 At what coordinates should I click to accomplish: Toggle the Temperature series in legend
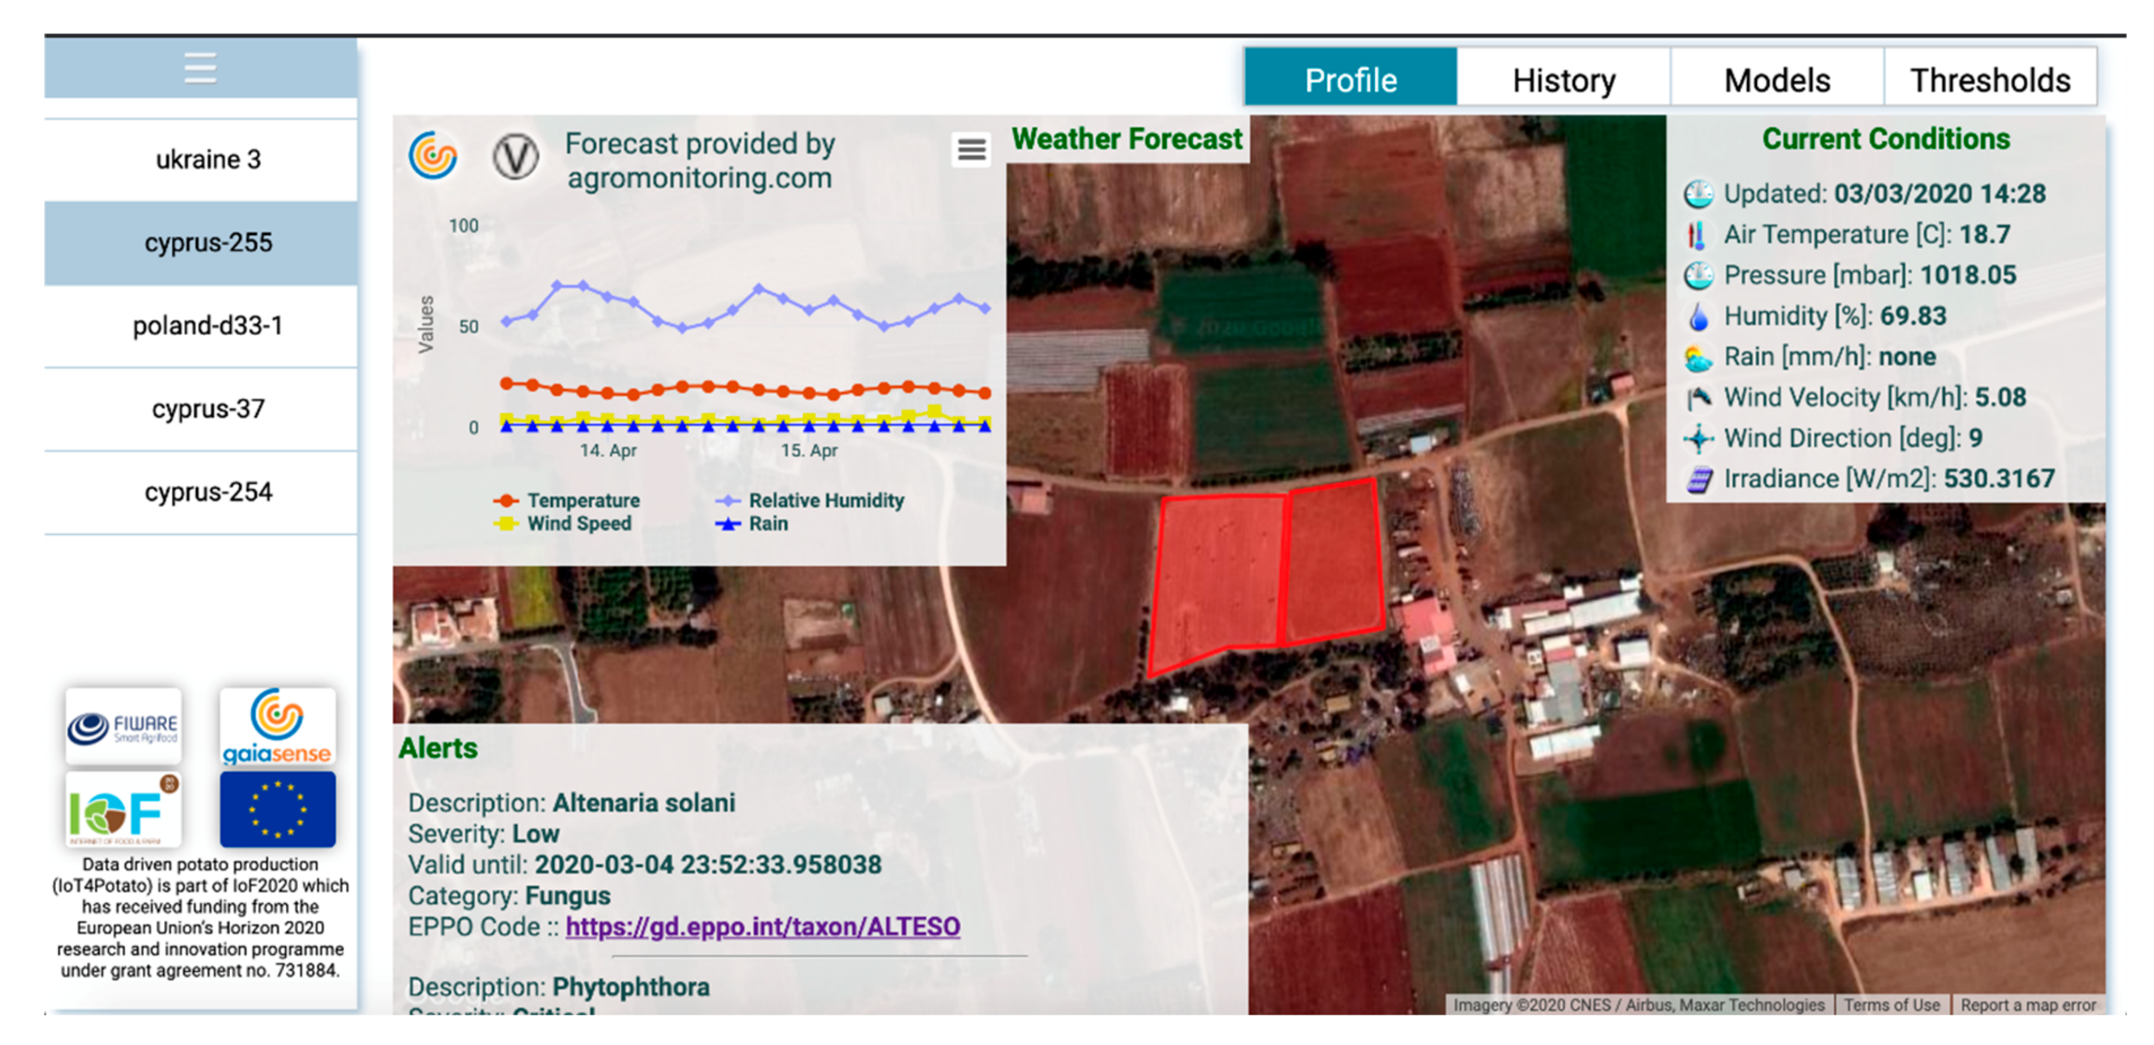(567, 501)
